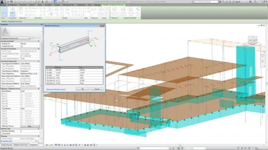Collapse the Analytical Properties section
268x150 pixels.
(x=39, y=49)
